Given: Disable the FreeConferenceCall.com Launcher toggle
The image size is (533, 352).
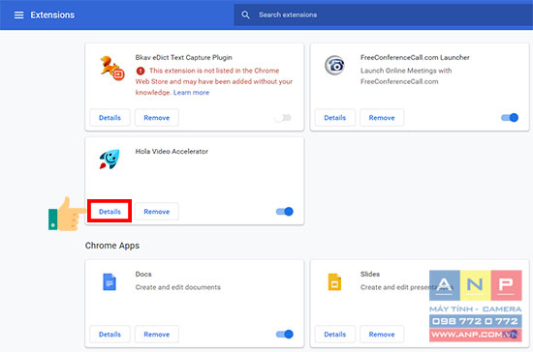Looking at the screenshot, I should (x=510, y=118).
